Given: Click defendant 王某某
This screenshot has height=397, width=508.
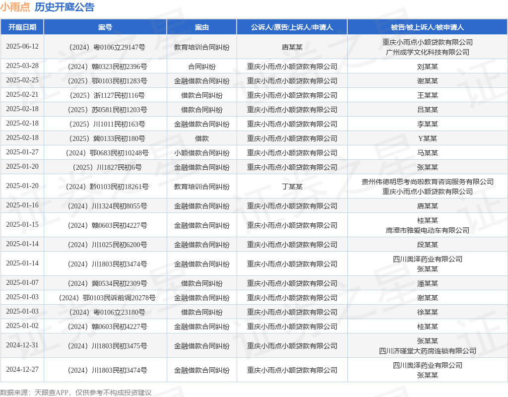Looking at the screenshot, I should (x=427, y=96).
